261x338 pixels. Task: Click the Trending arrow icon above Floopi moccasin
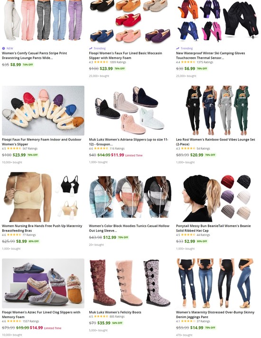point(91,48)
